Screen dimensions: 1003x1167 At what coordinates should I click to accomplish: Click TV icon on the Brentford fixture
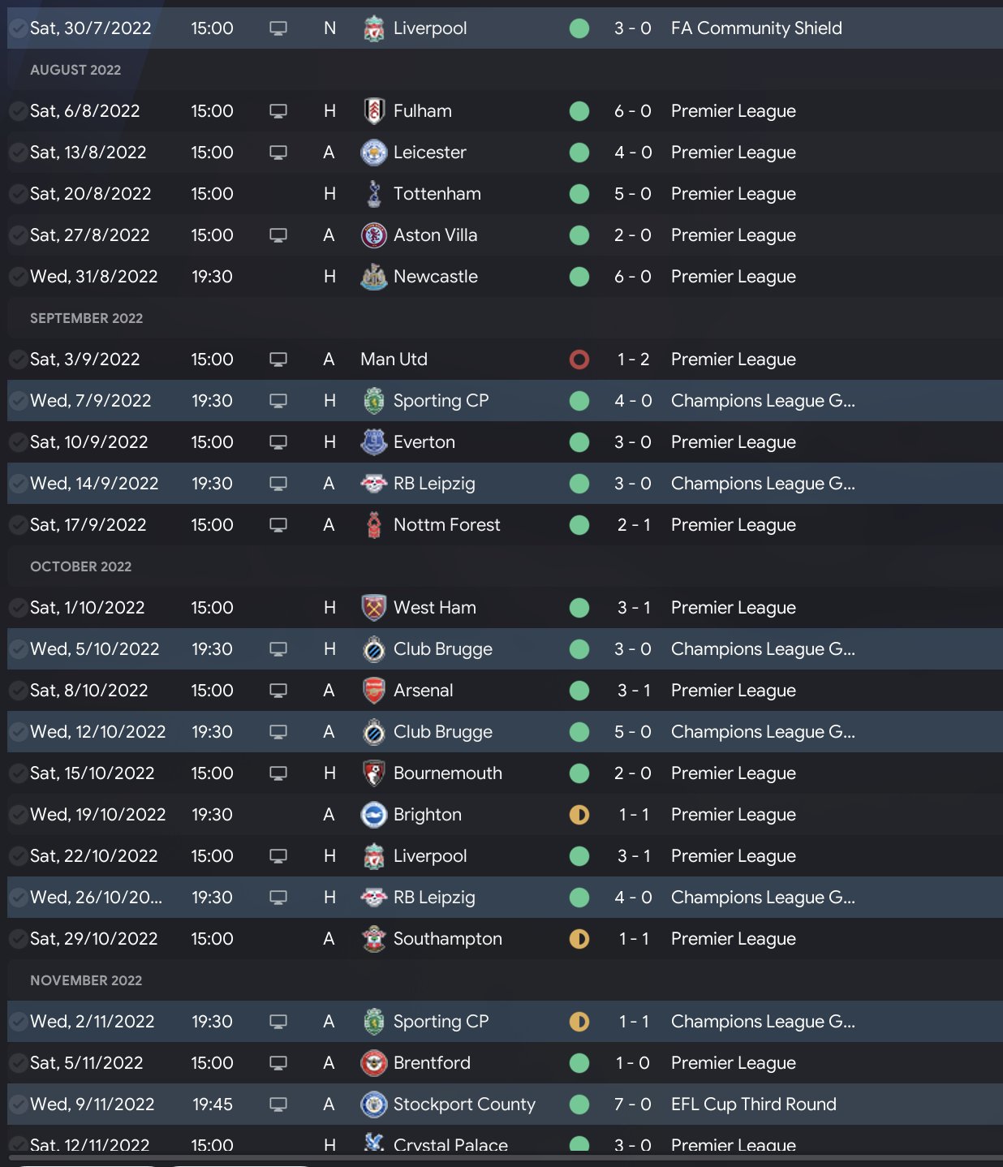coord(278,1063)
